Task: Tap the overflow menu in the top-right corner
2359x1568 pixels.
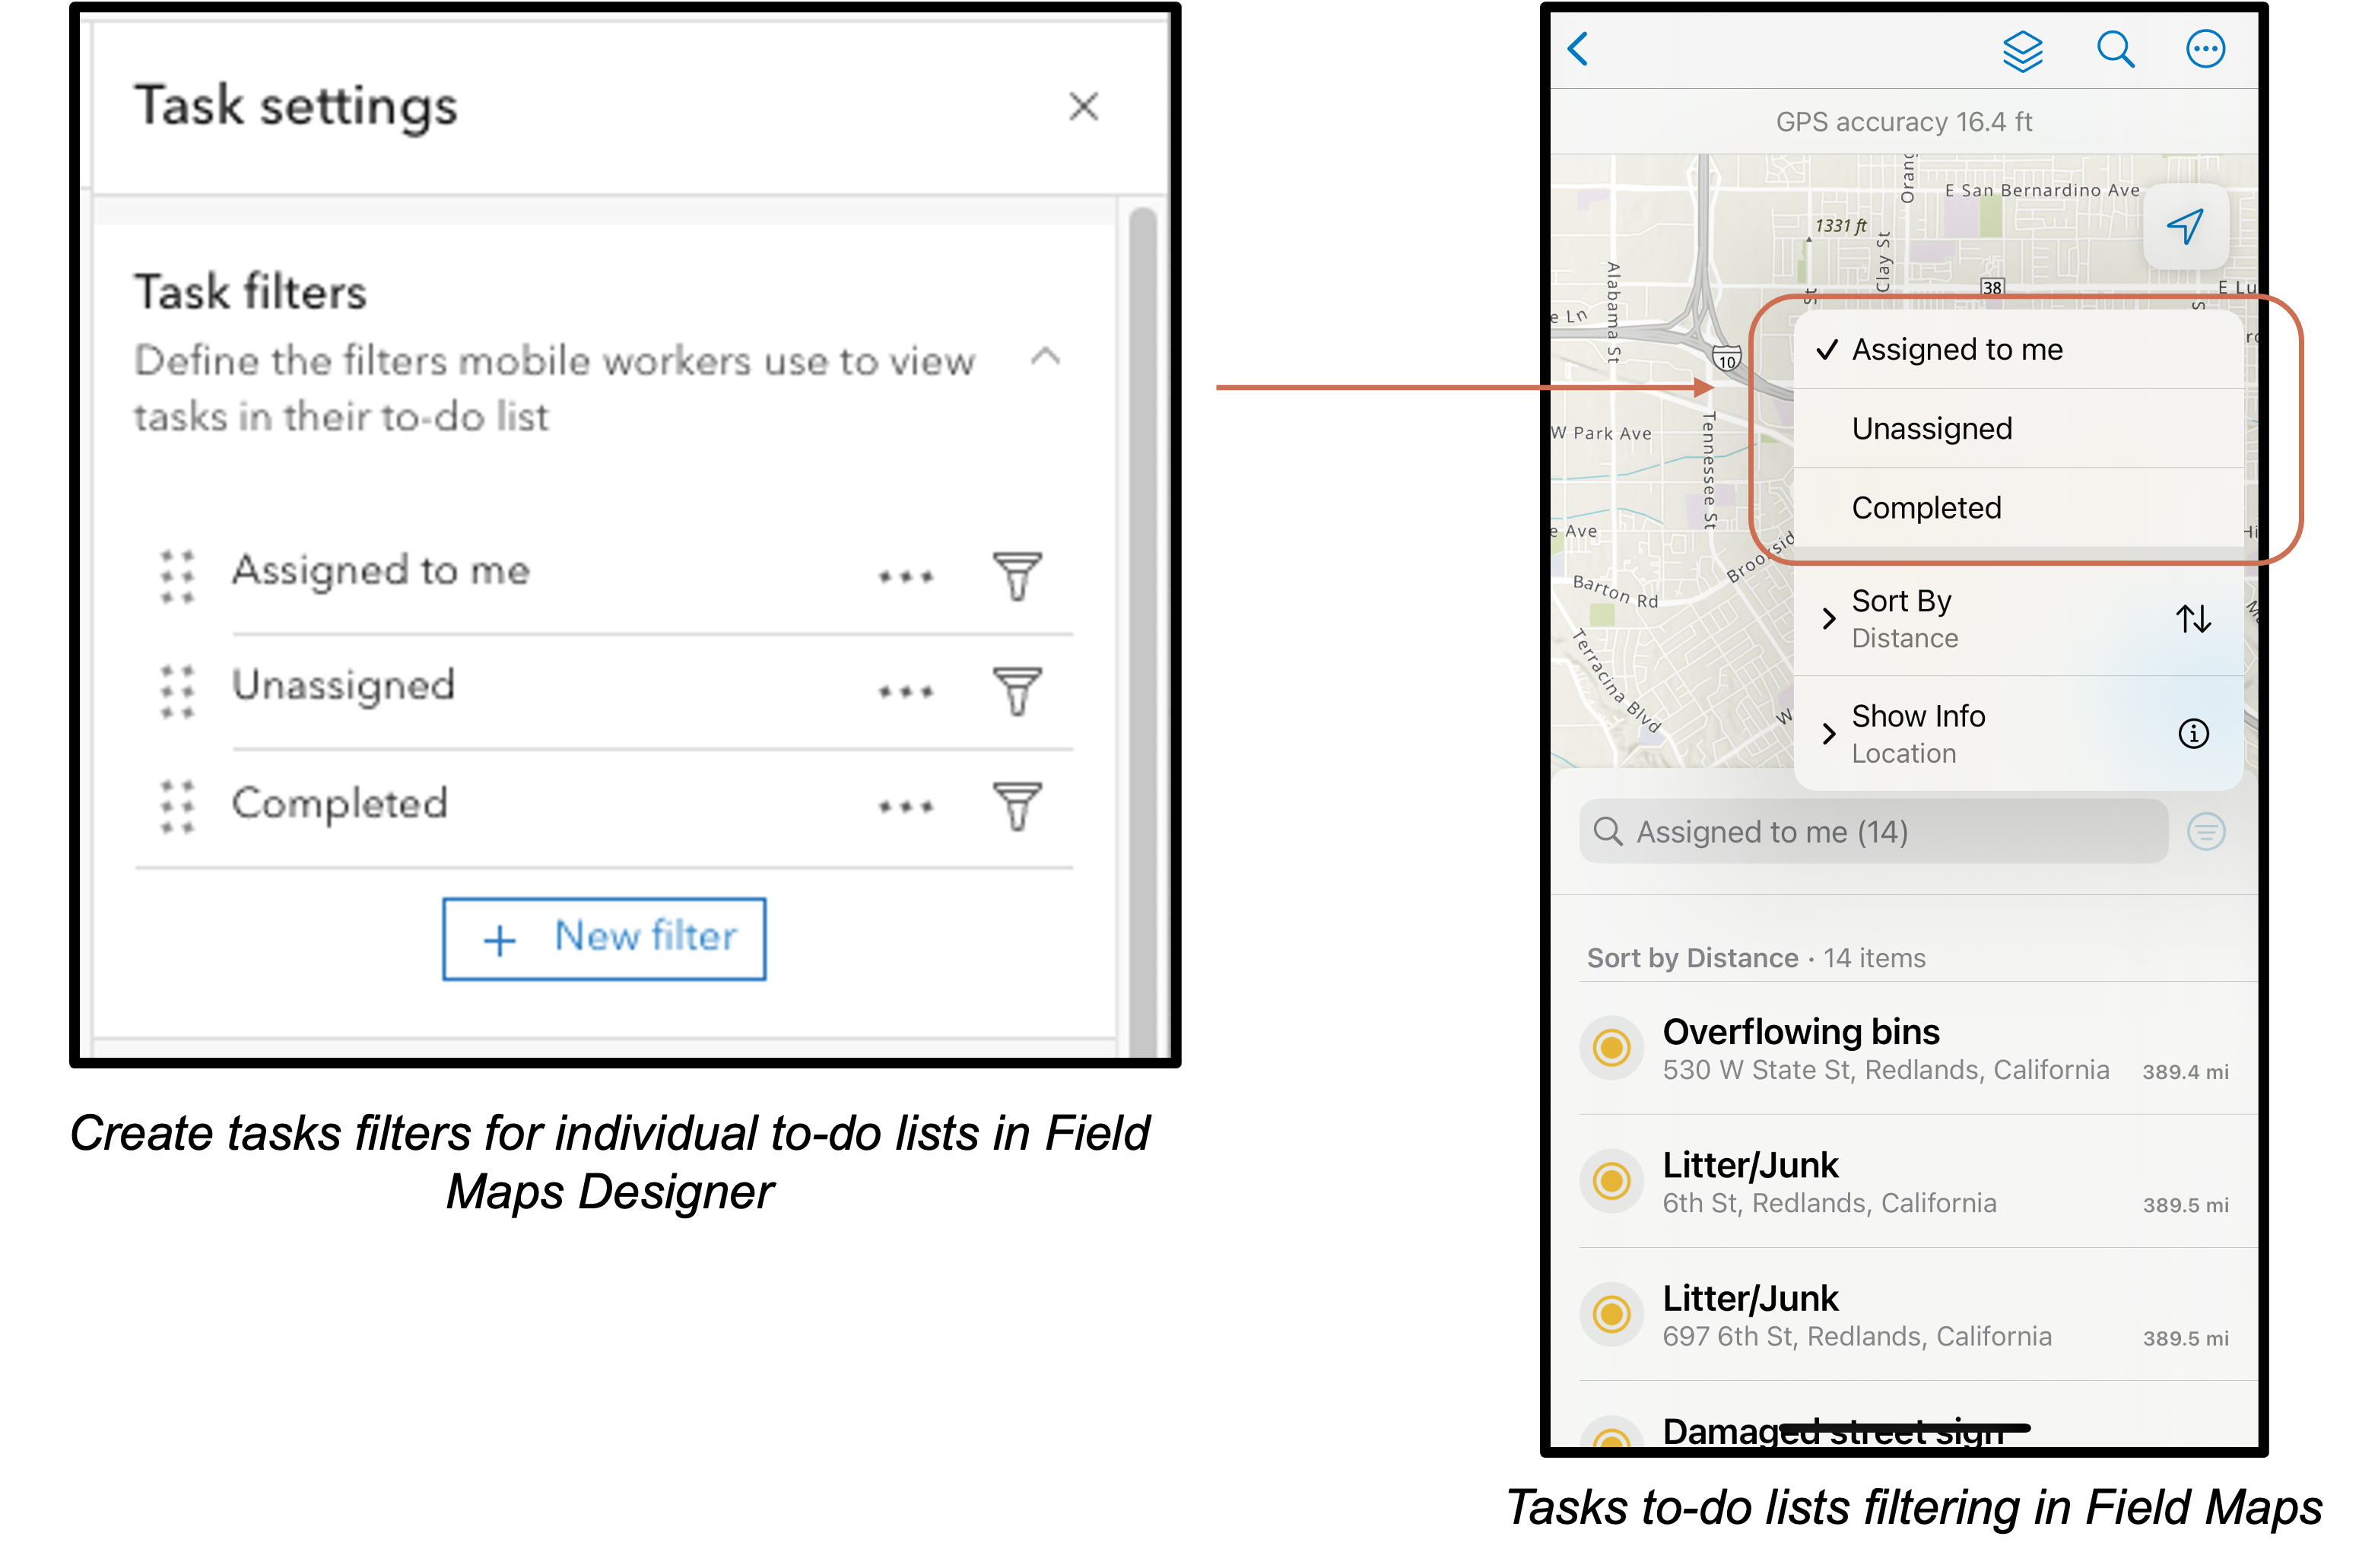Action: click(x=2205, y=47)
